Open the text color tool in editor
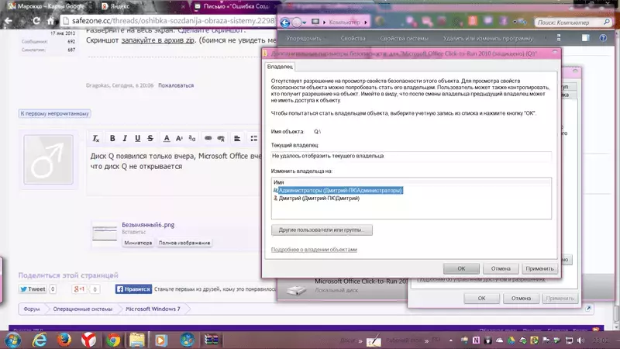Viewport: 620px width, 349px height. 167,138
